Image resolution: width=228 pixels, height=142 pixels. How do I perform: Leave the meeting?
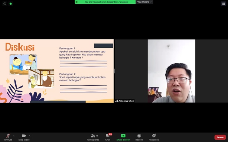220,137
